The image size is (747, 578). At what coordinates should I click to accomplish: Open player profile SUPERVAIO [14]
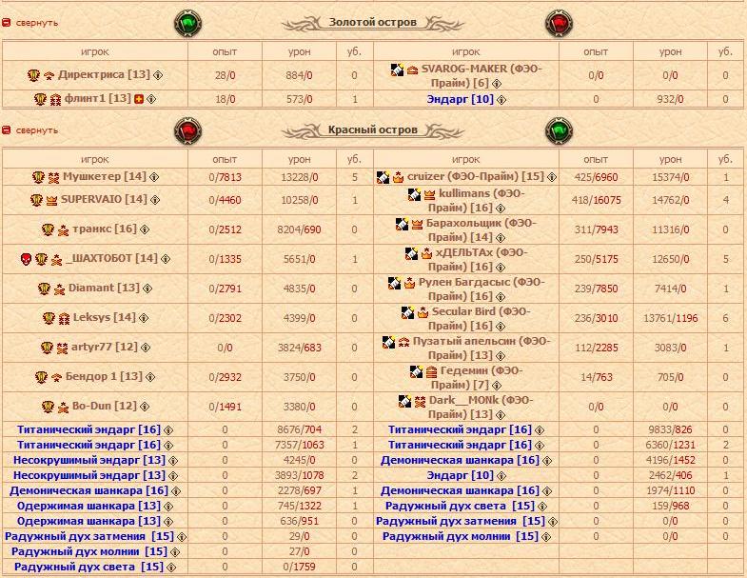[104, 199]
